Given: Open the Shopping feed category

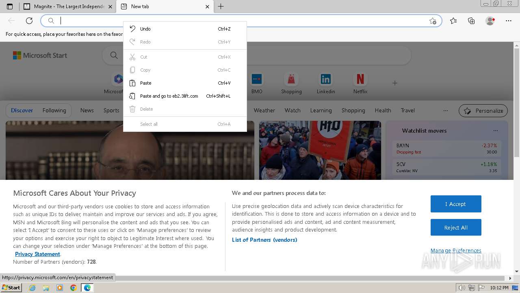Looking at the screenshot, I should coord(353,110).
